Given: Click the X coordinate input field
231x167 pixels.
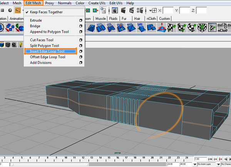Looking at the screenshot, I should click(x=168, y=10).
